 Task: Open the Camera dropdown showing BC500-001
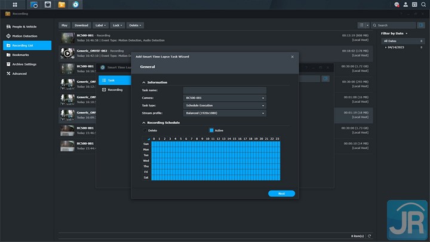point(225,97)
